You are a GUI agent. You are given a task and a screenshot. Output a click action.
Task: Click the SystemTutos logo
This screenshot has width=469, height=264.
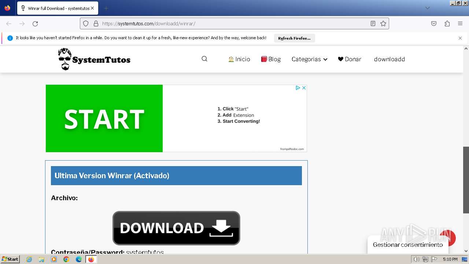[94, 59]
